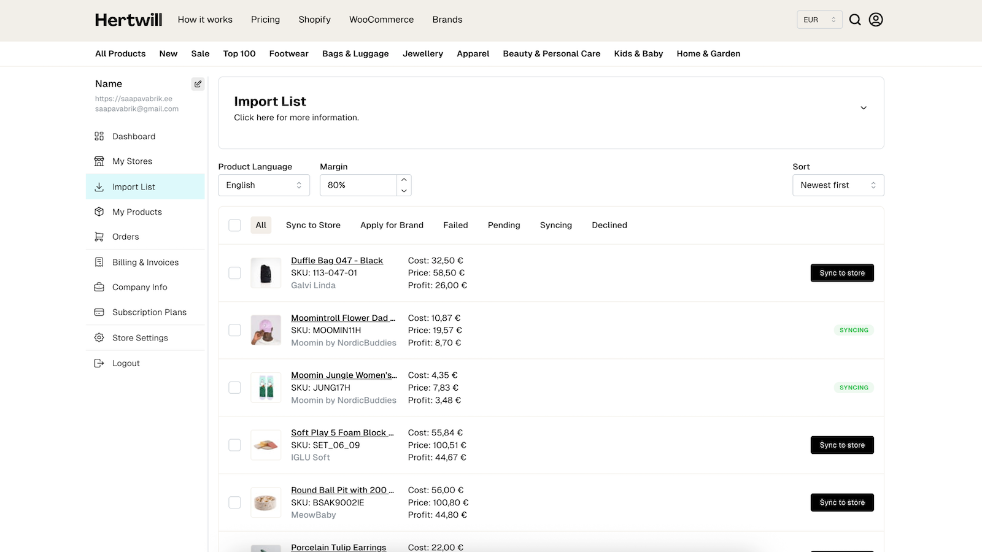The height and width of the screenshot is (552, 982).
Task: Select the Sync to Store tab
Action: coord(313,225)
